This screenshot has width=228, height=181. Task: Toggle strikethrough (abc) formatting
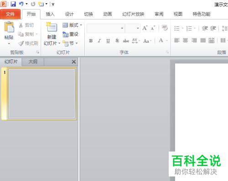(x=126, y=41)
